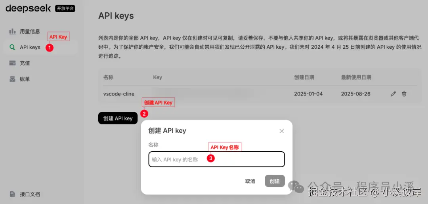Close the 创建 API key dialog

282,131
